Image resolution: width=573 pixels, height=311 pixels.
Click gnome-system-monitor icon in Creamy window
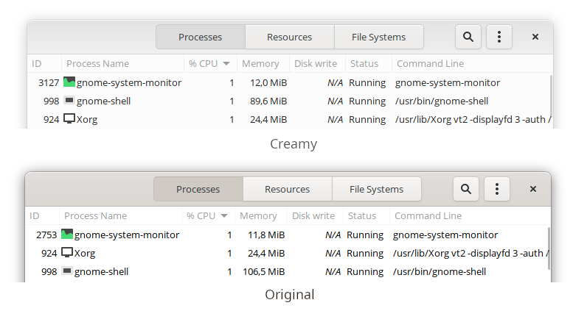(x=69, y=82)
